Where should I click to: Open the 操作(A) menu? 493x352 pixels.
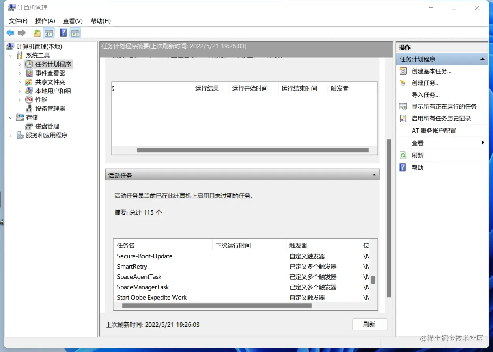point(45,21)
